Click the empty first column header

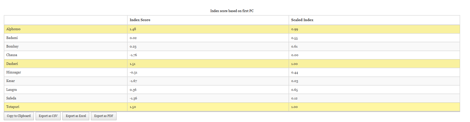66,20
